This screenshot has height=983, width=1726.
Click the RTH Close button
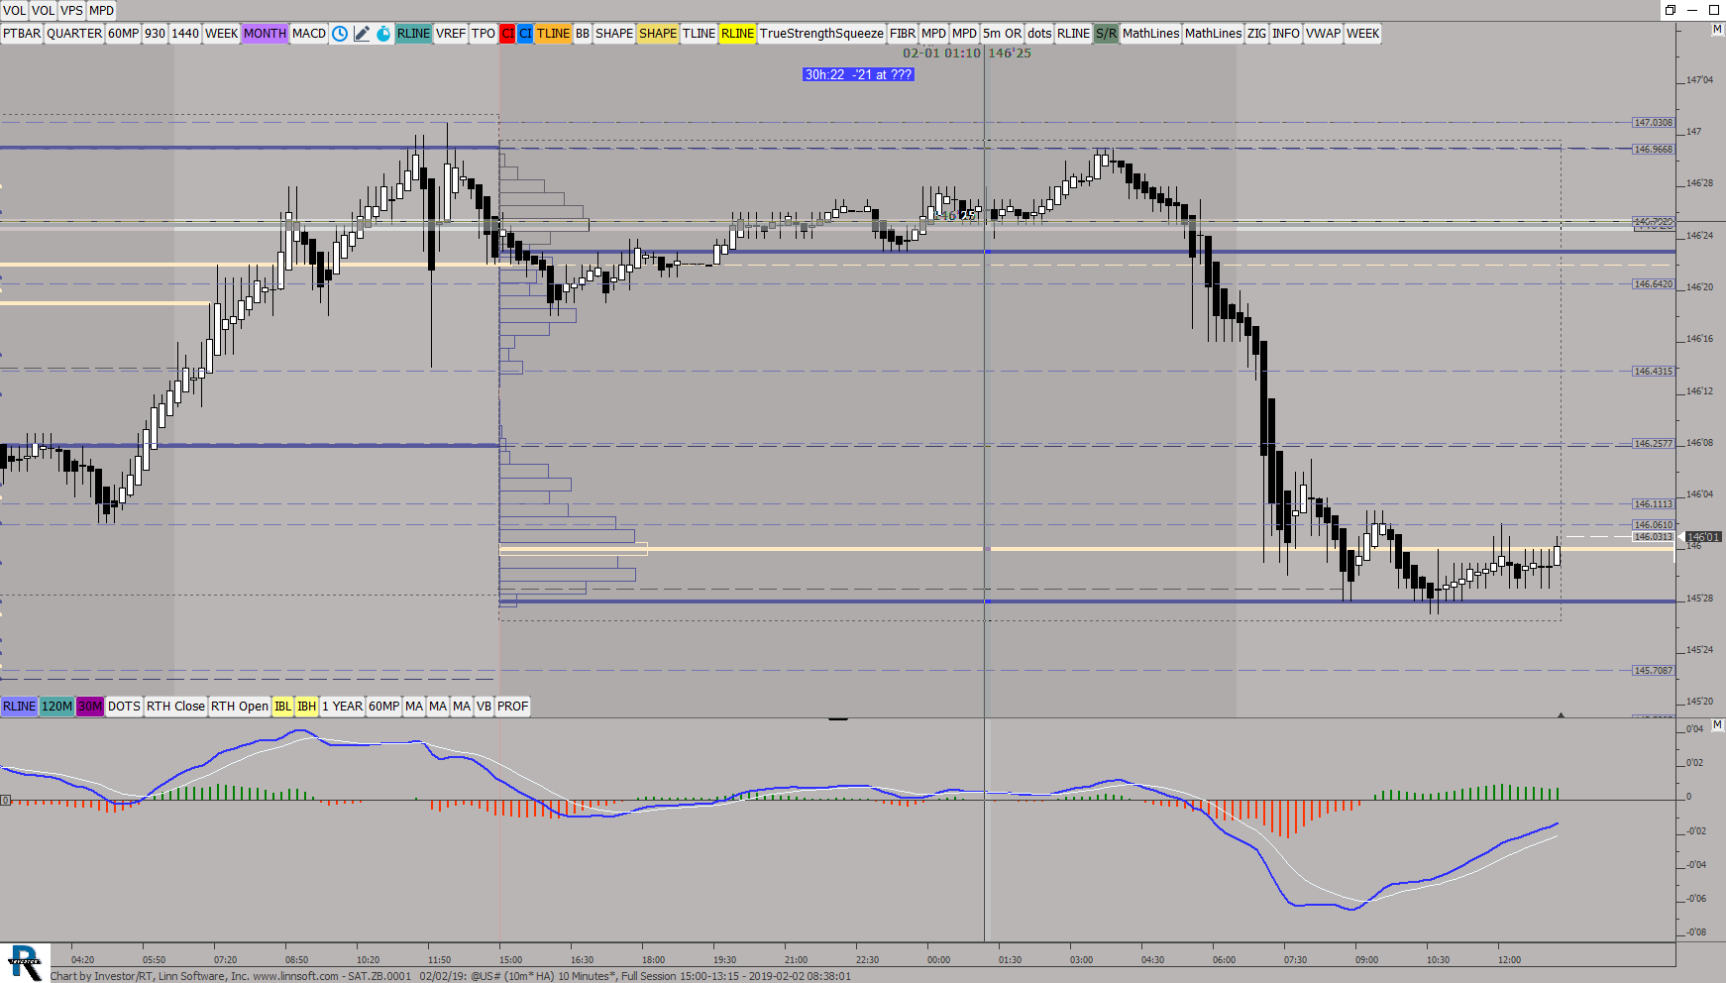[175, 707]
